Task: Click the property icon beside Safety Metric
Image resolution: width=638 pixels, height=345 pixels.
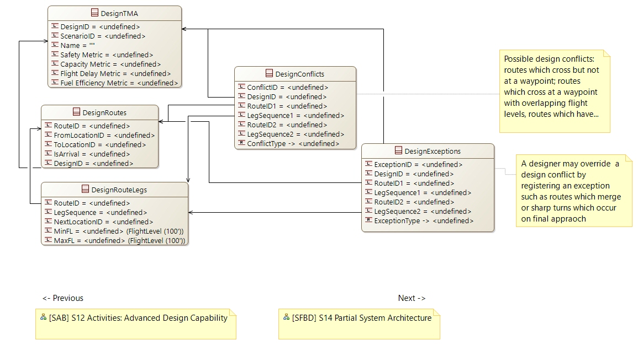Action: [55, 54]
